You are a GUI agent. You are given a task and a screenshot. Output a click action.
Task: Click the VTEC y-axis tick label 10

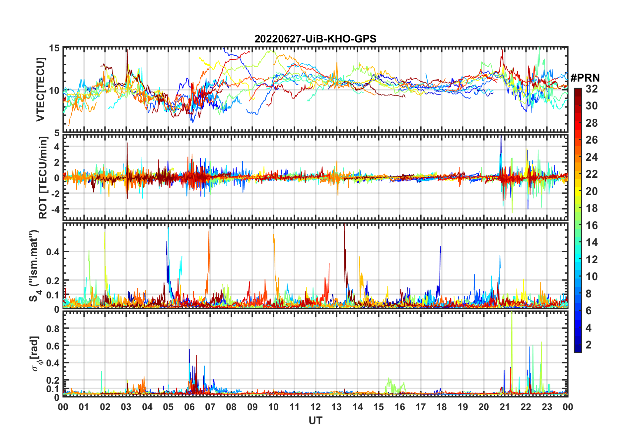point(54,90)
